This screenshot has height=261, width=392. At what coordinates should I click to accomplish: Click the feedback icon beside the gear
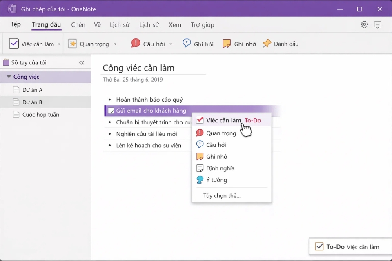tap(378, 24)
